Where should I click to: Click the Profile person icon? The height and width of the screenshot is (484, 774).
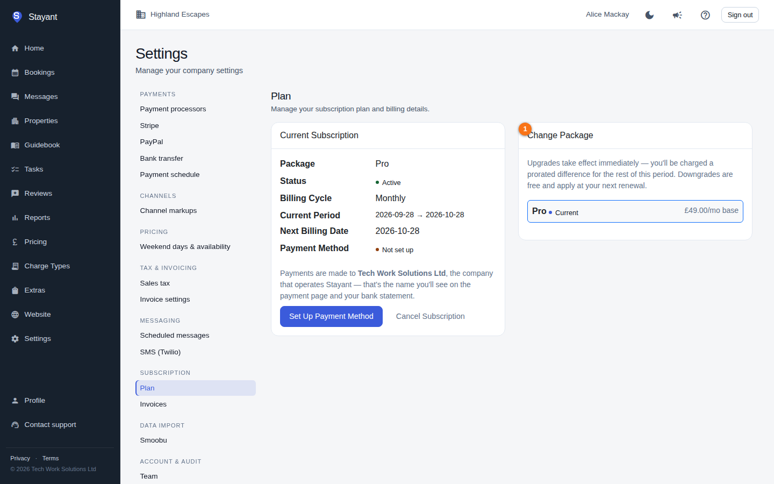click(15, 401)
